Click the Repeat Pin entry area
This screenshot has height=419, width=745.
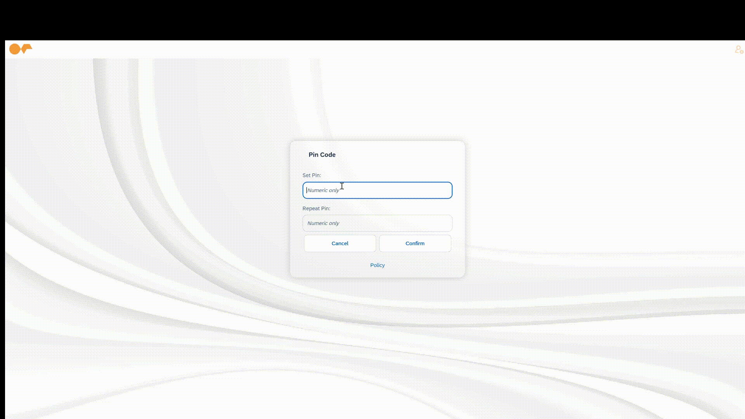tap(377, 223)
